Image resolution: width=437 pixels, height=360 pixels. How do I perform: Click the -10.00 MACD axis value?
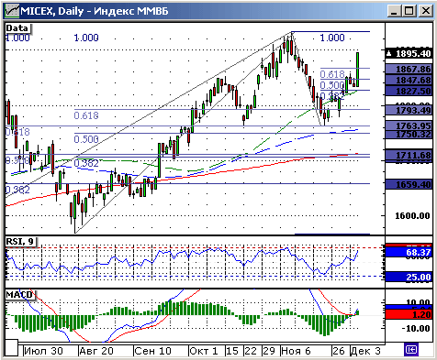[x=416, y=329]
